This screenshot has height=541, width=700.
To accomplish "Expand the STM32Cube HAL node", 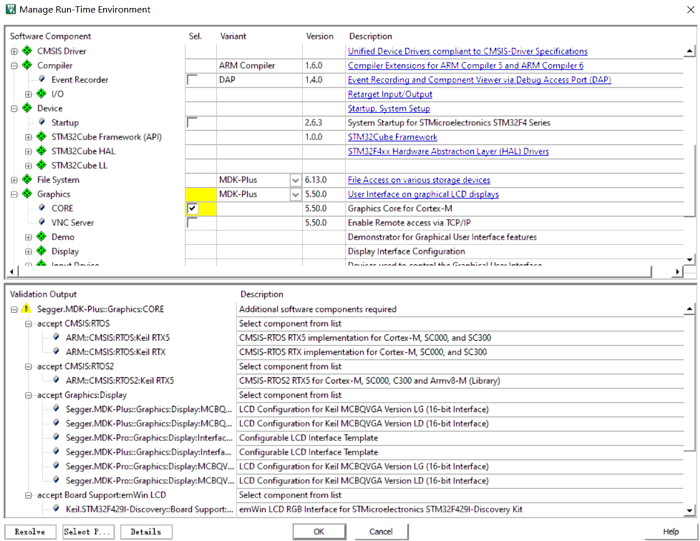I will coord(29,152).
